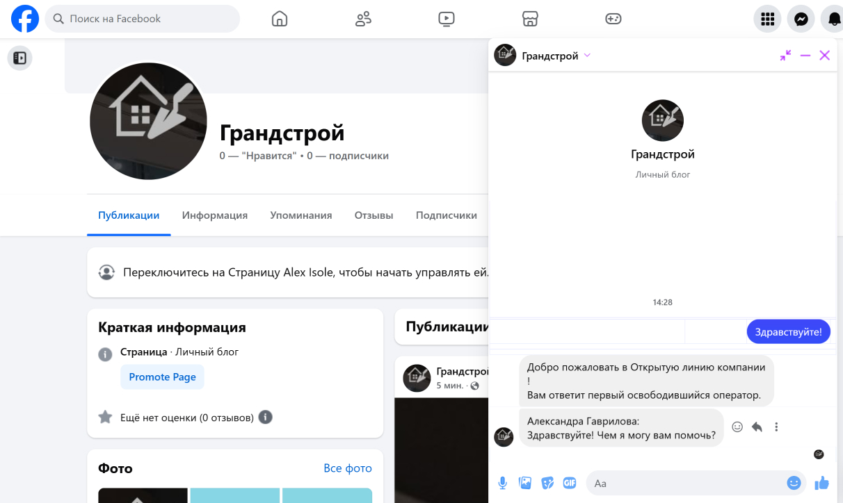Image resolution: width=843 pixels, height=503 pixels.
Task: Toggle the left sidebar panel icon
Action: [20, 58]
